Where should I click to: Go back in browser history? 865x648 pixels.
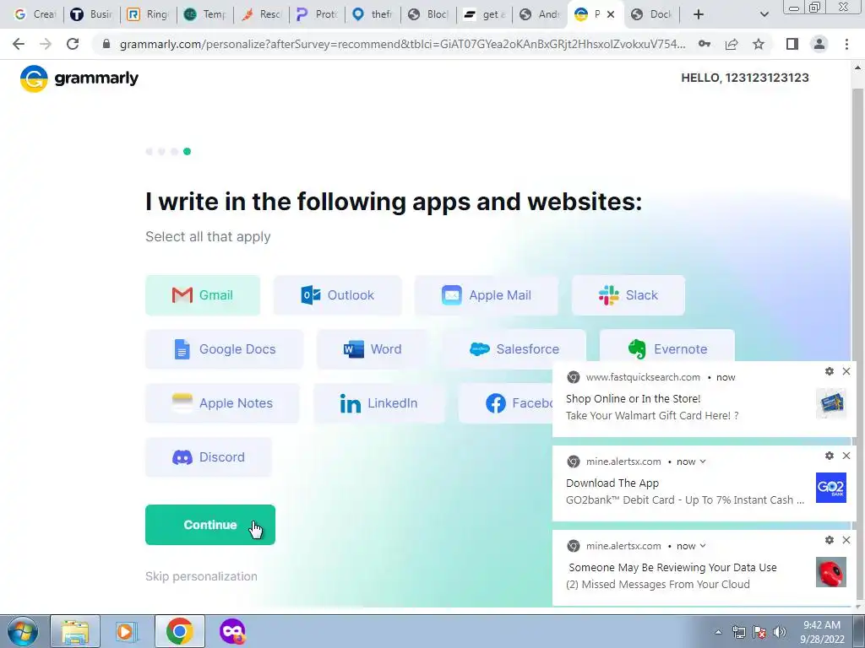pos(19,44)
